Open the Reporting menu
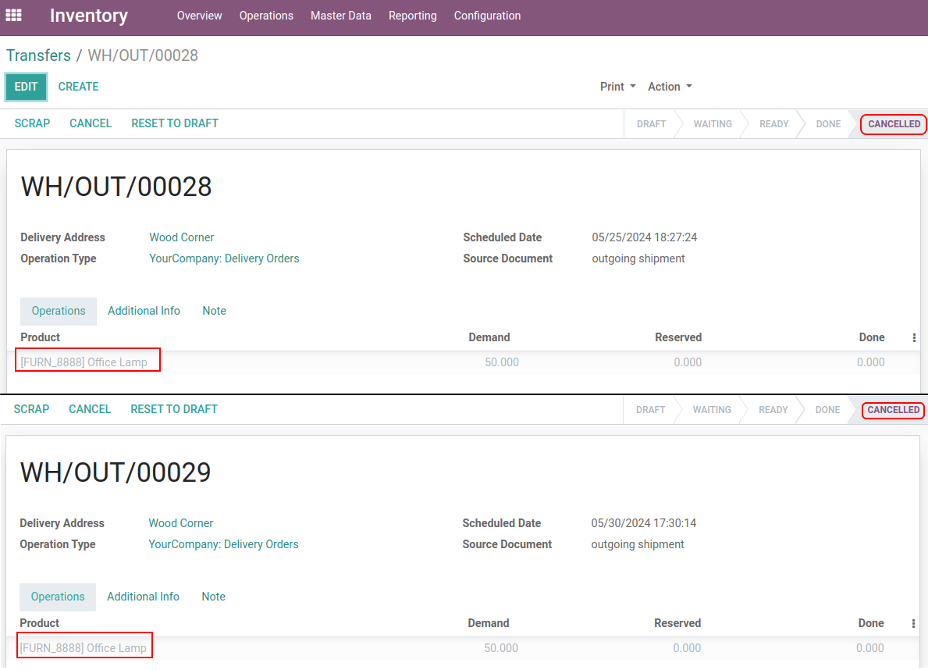 [412, 16]
